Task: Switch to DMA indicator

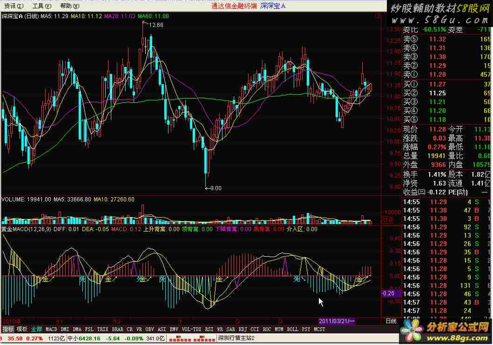Action: point(77,329)
